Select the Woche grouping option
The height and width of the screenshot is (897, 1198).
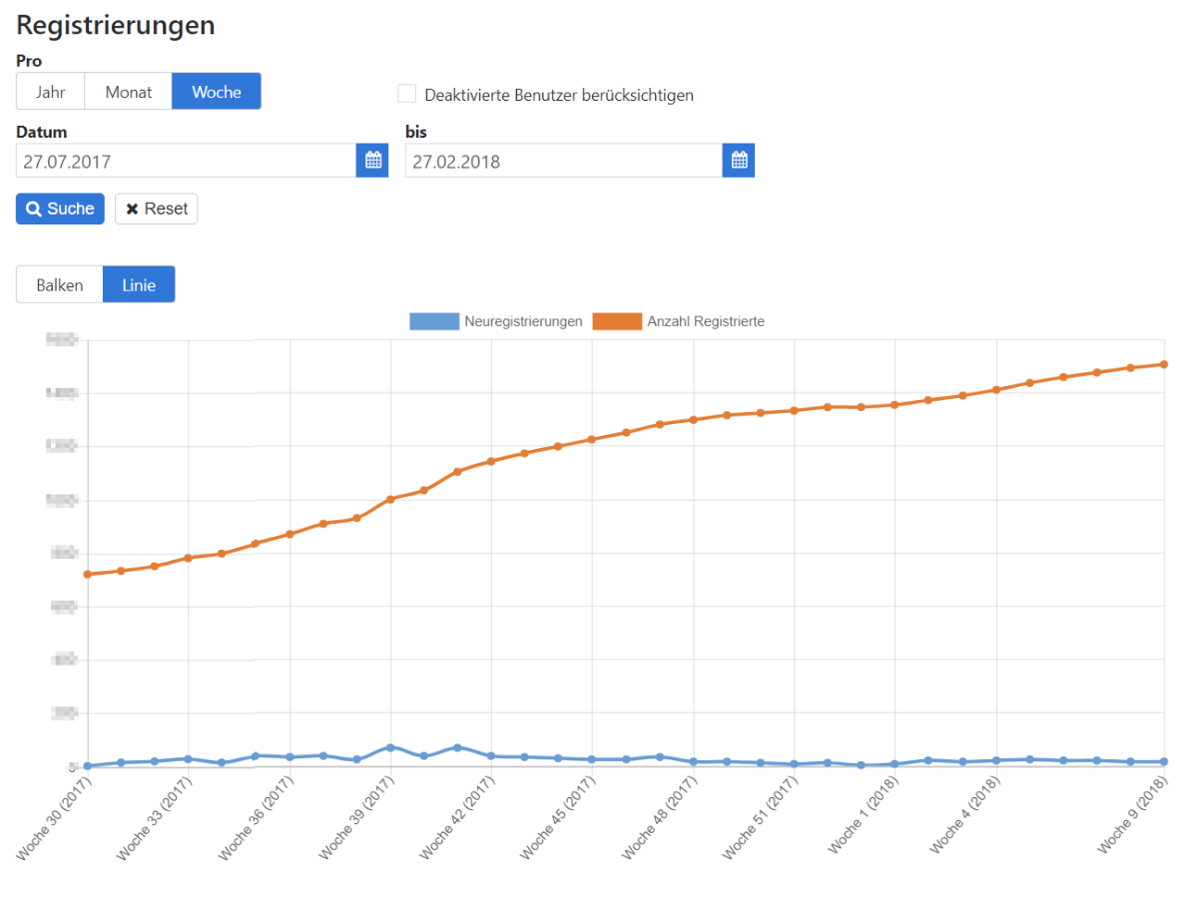pos(217,92)
